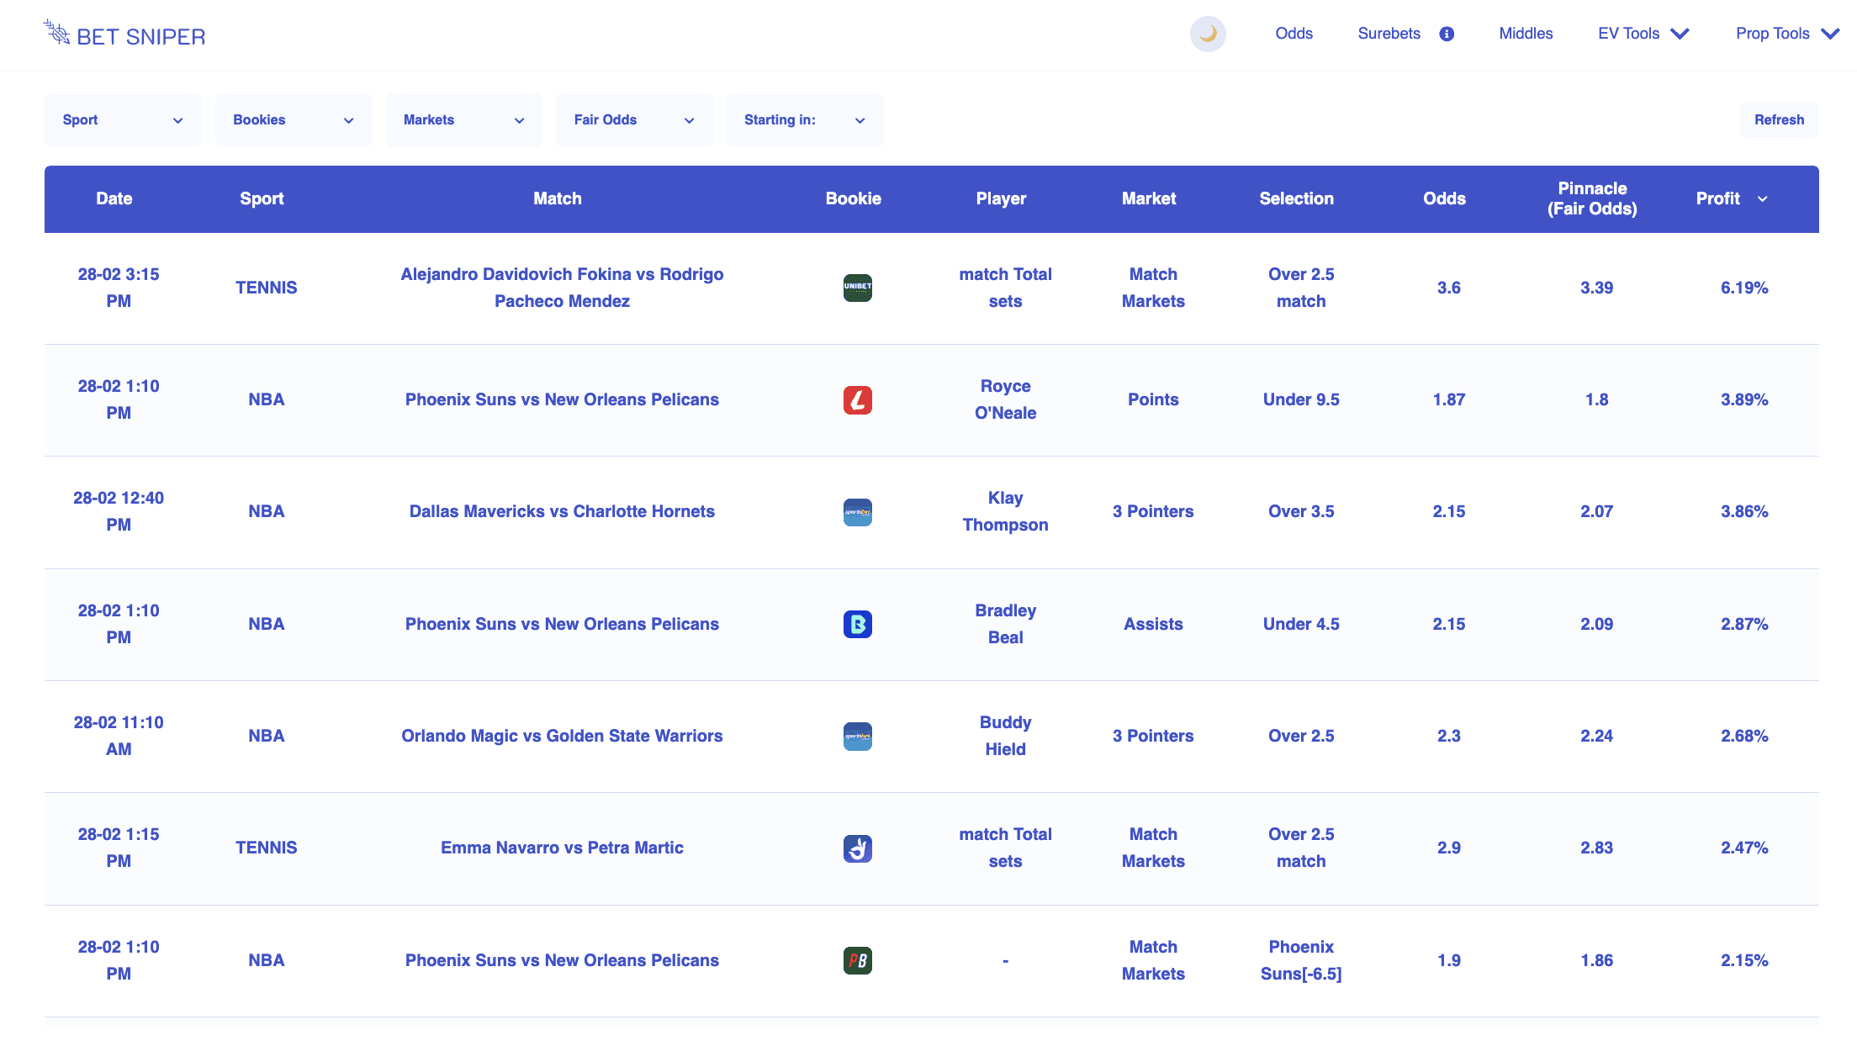
Task: Click Sportsbet icon in Buddy Hield row
Action: tap(858, 736)
